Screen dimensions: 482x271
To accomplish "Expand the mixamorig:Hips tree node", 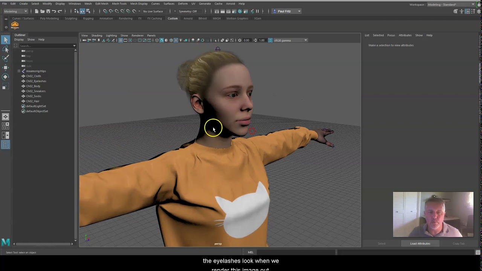I will [19, 71].
